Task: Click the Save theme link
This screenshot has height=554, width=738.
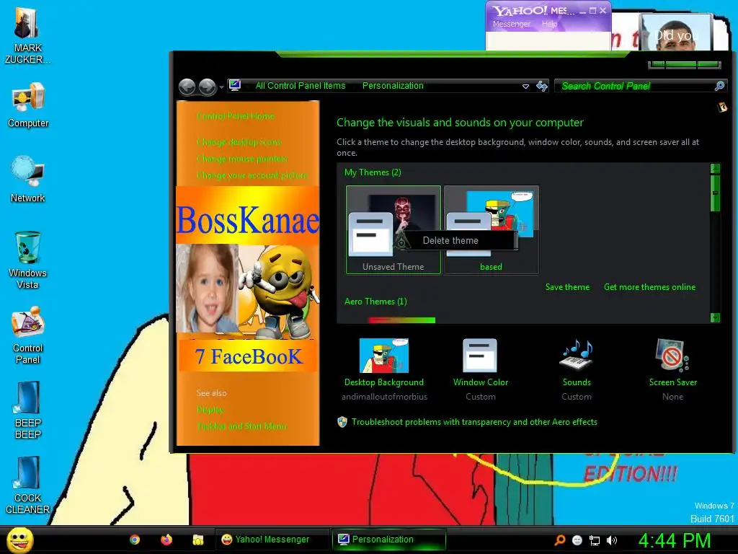Action: point(567,287)
